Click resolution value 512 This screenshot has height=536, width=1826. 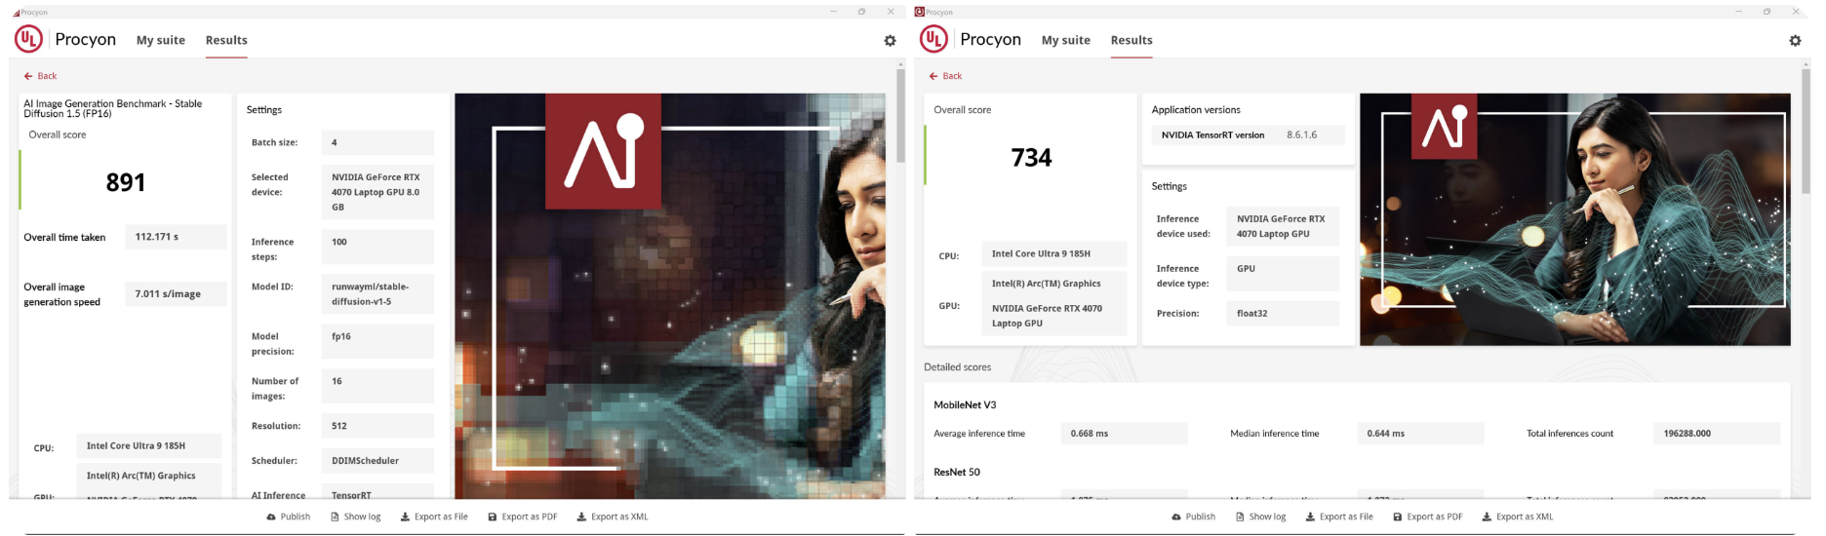[377, 426]
